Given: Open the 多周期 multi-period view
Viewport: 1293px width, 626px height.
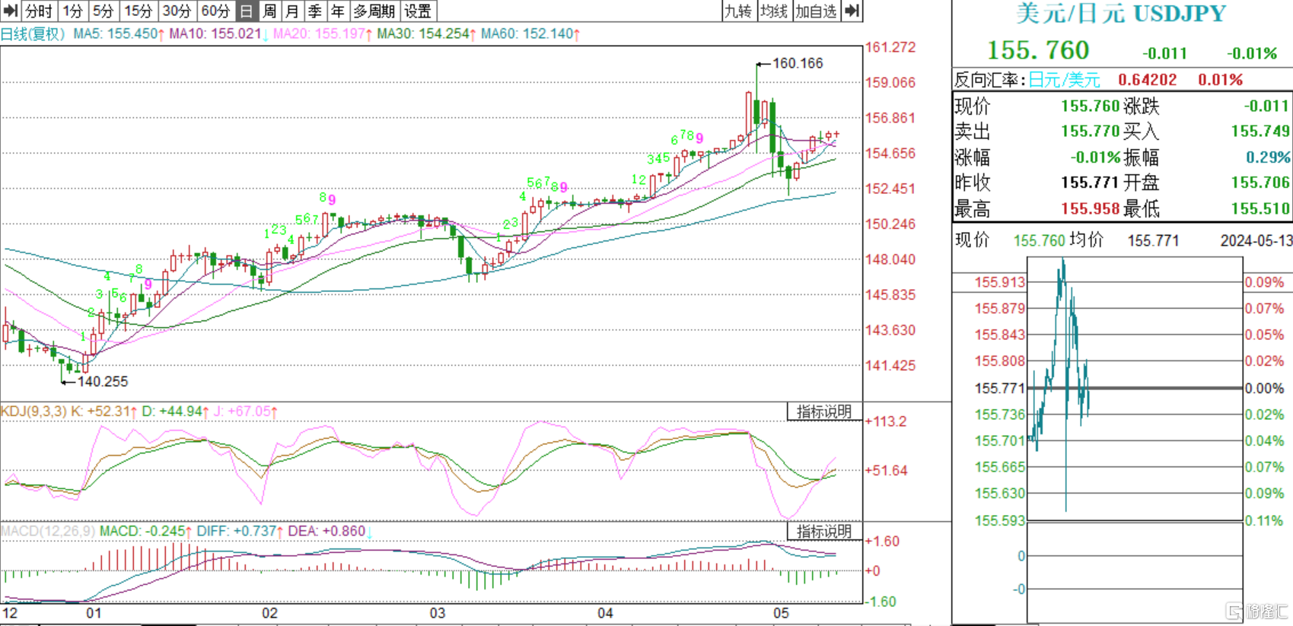Looking at the screenshot, I should (x=374, y=11).
